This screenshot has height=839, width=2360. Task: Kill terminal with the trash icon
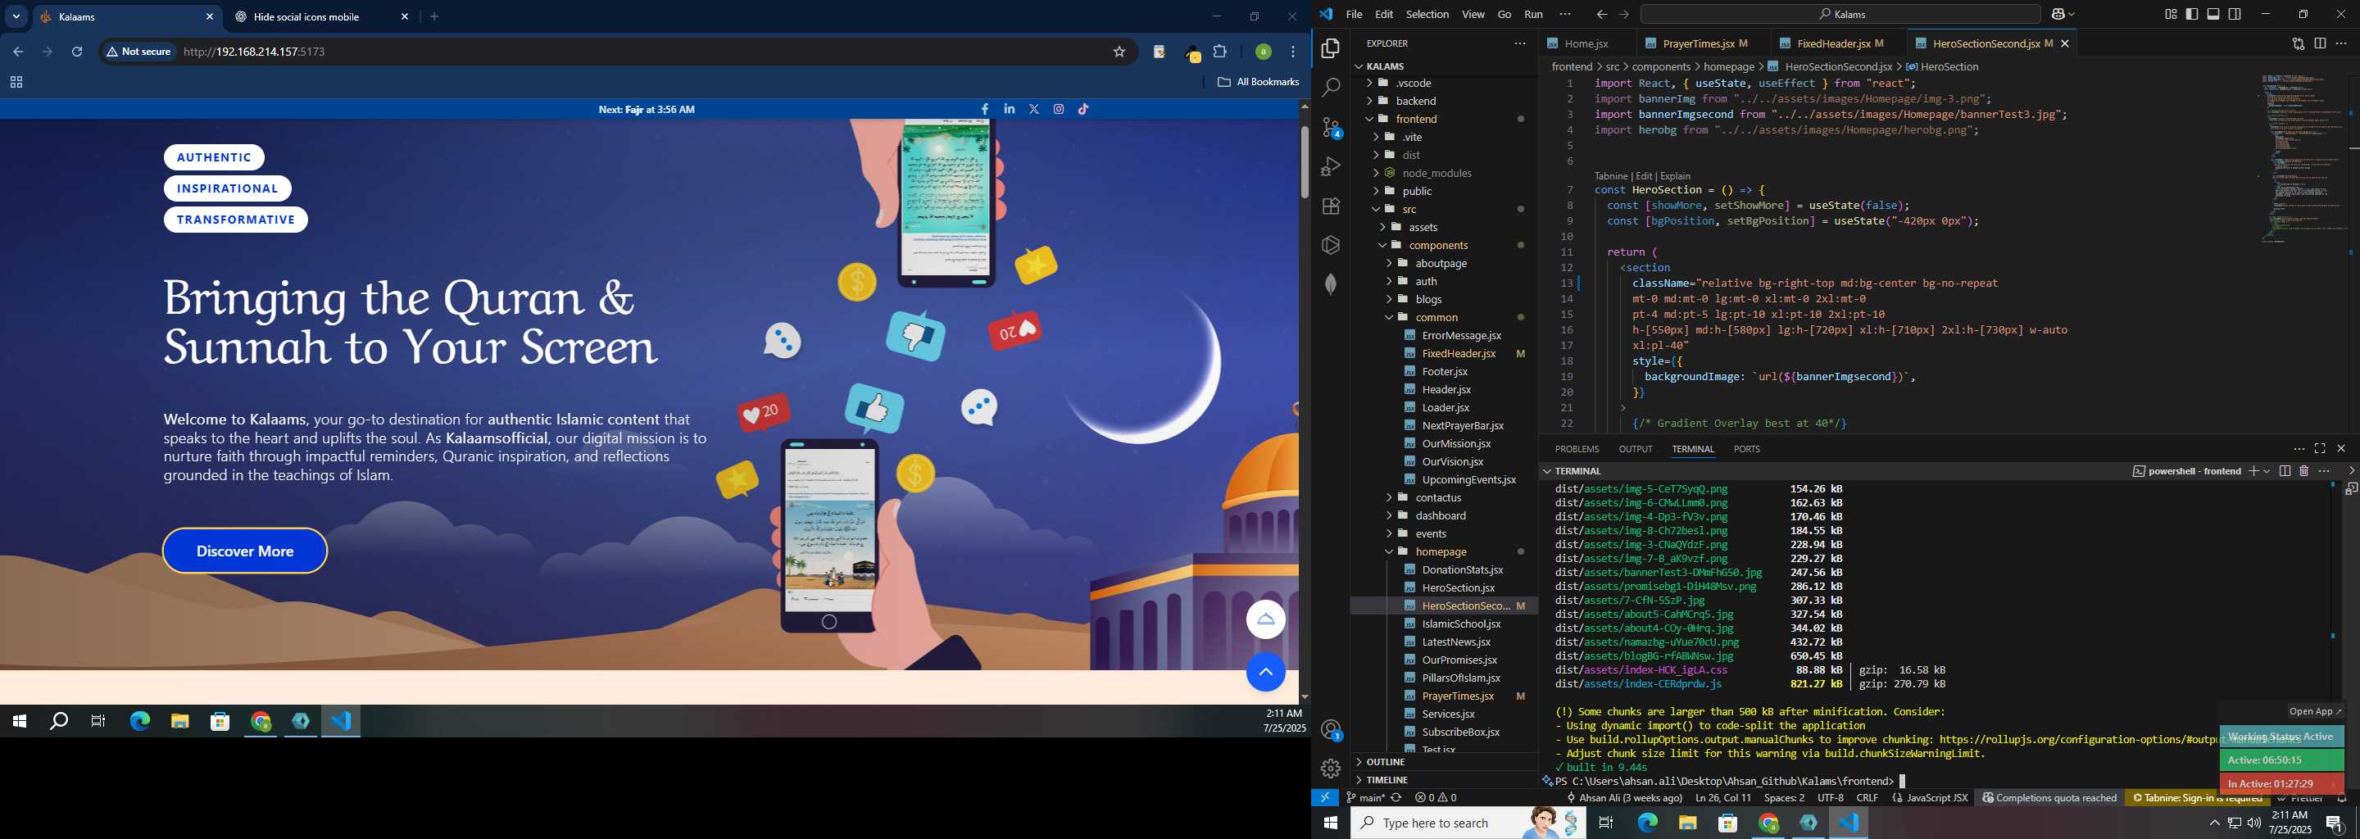click(x=2304, y=471)
